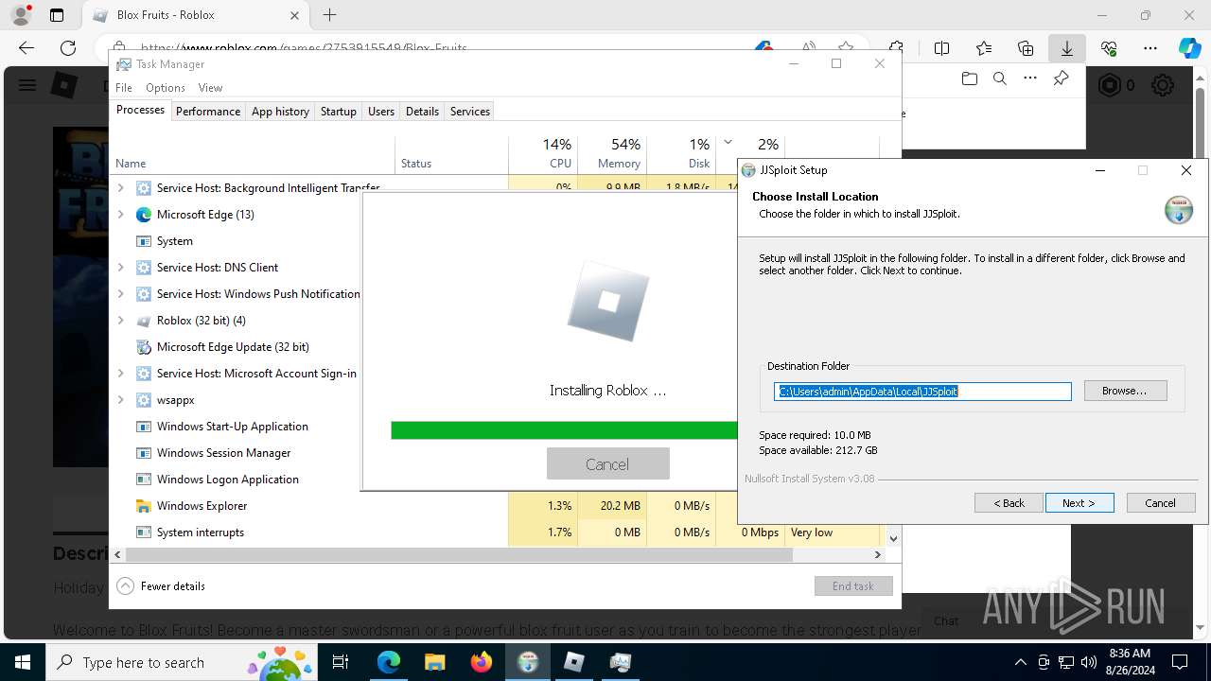1211x681 pixels.
Task: Open the Edge tab actions menu icon
Action: point(57,15)
